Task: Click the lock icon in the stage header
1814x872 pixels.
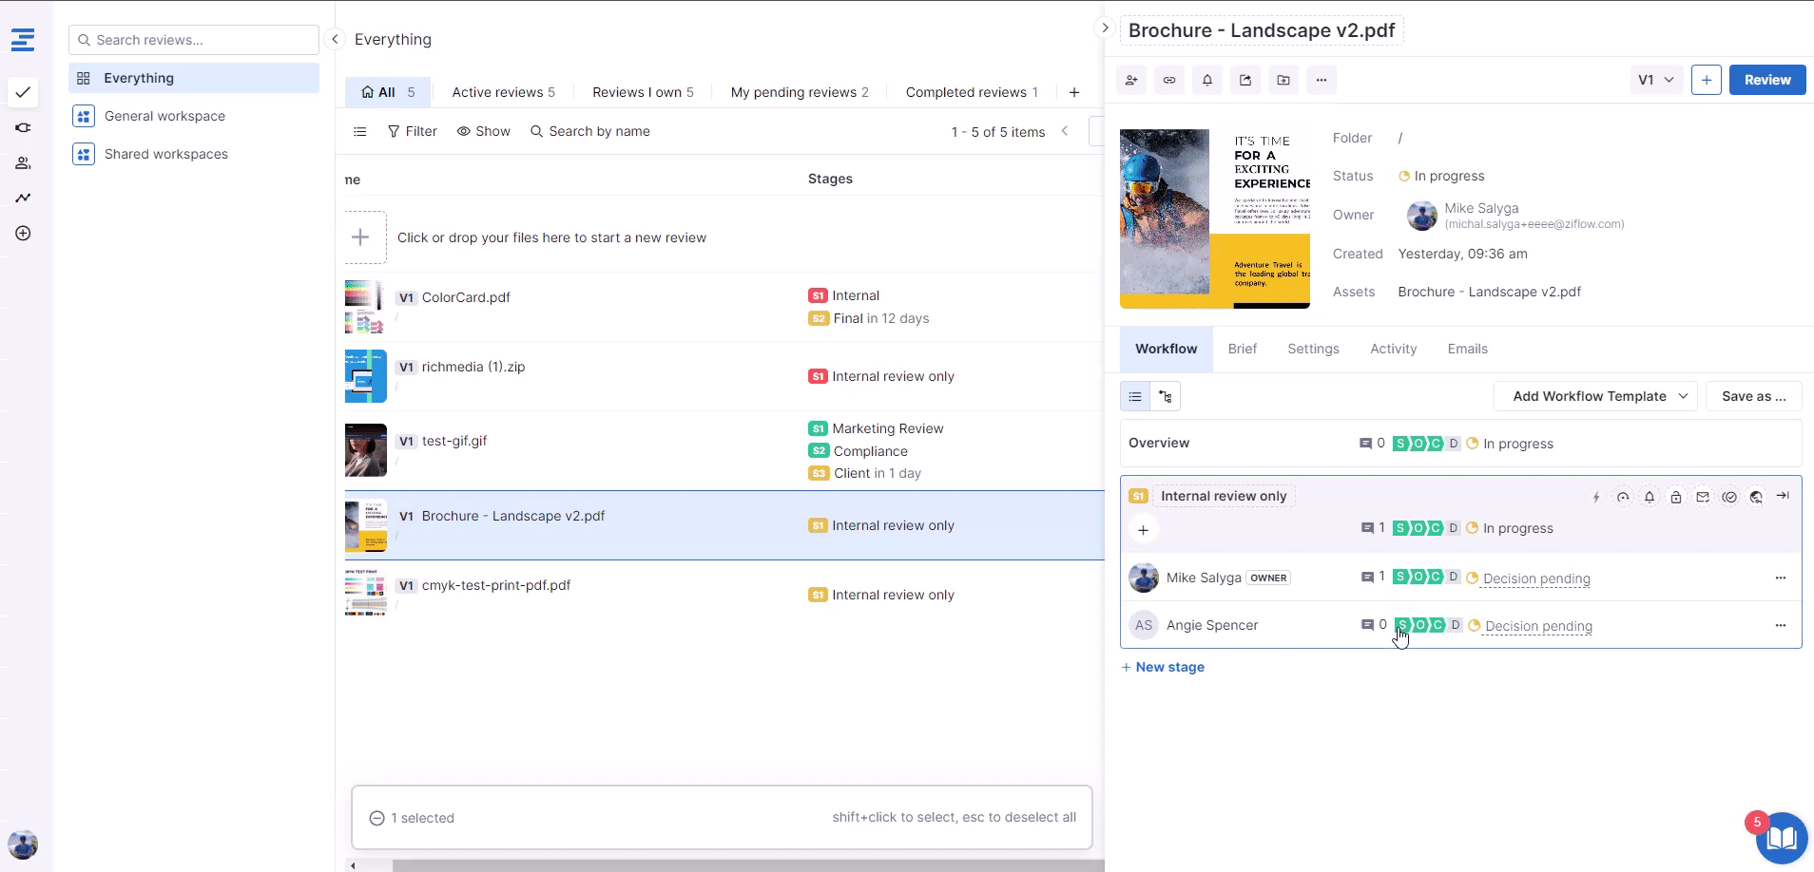Action: pos(1676,497)
